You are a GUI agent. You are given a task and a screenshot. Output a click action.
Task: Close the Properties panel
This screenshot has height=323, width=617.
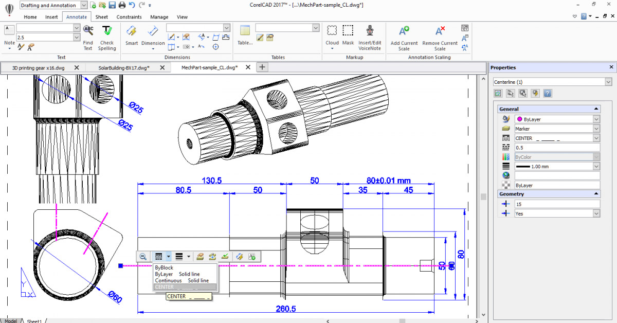[611, 67]
